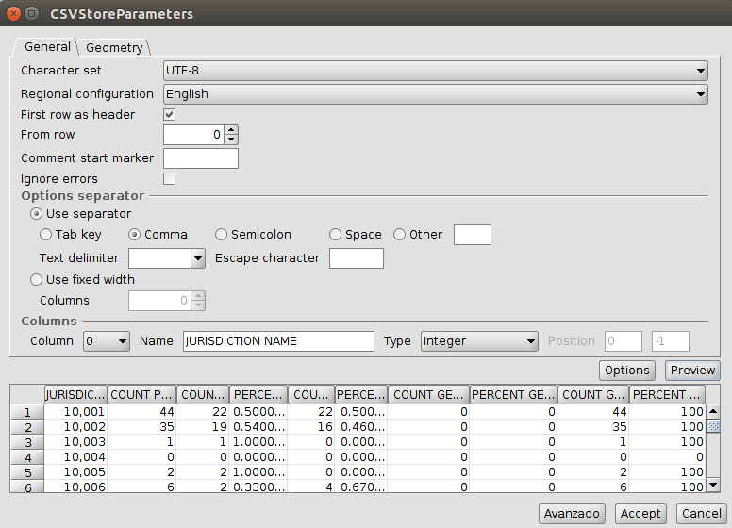
Task: Click the Options button
Action: 627,371
